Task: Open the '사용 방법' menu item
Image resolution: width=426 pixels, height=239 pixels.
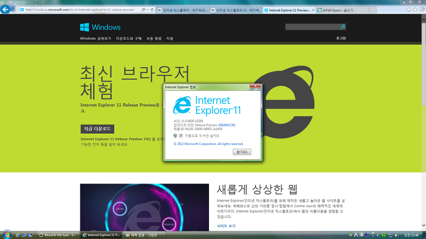Action: point(154,39)
